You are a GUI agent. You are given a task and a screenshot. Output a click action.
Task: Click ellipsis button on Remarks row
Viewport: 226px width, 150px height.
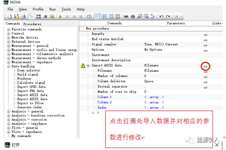[205, 35]
